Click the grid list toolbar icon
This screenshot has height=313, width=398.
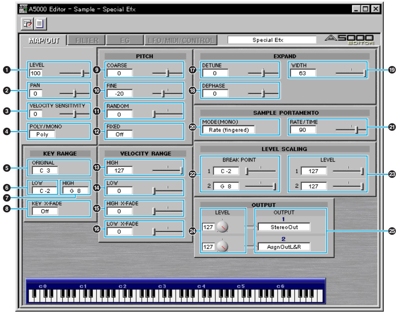pyautogui.click(x=39, y=24)
